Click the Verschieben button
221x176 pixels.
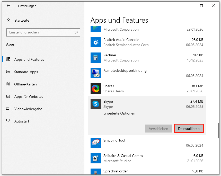click(158, 129)
